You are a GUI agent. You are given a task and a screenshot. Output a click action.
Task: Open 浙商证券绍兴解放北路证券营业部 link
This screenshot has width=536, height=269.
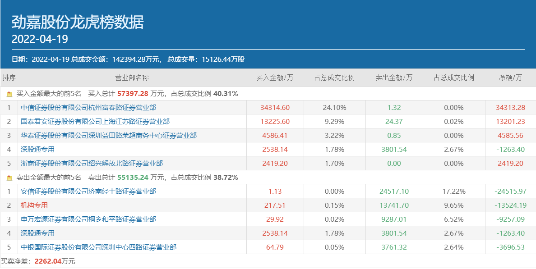[92, 164]
